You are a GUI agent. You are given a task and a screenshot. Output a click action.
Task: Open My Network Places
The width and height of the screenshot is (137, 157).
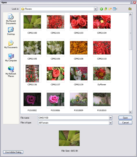click(x=11, y=72)
